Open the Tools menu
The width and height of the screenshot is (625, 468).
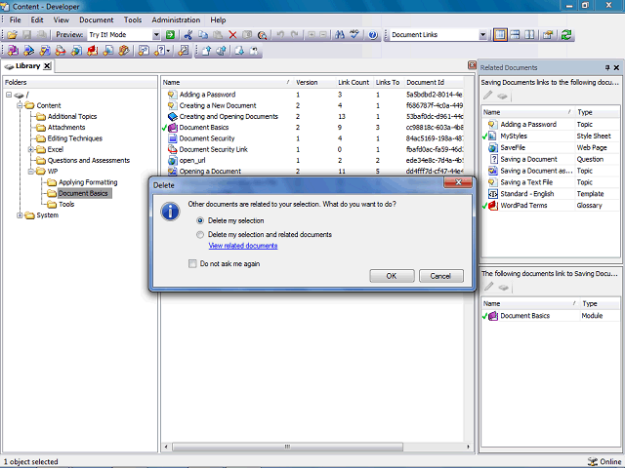point(133,19)
